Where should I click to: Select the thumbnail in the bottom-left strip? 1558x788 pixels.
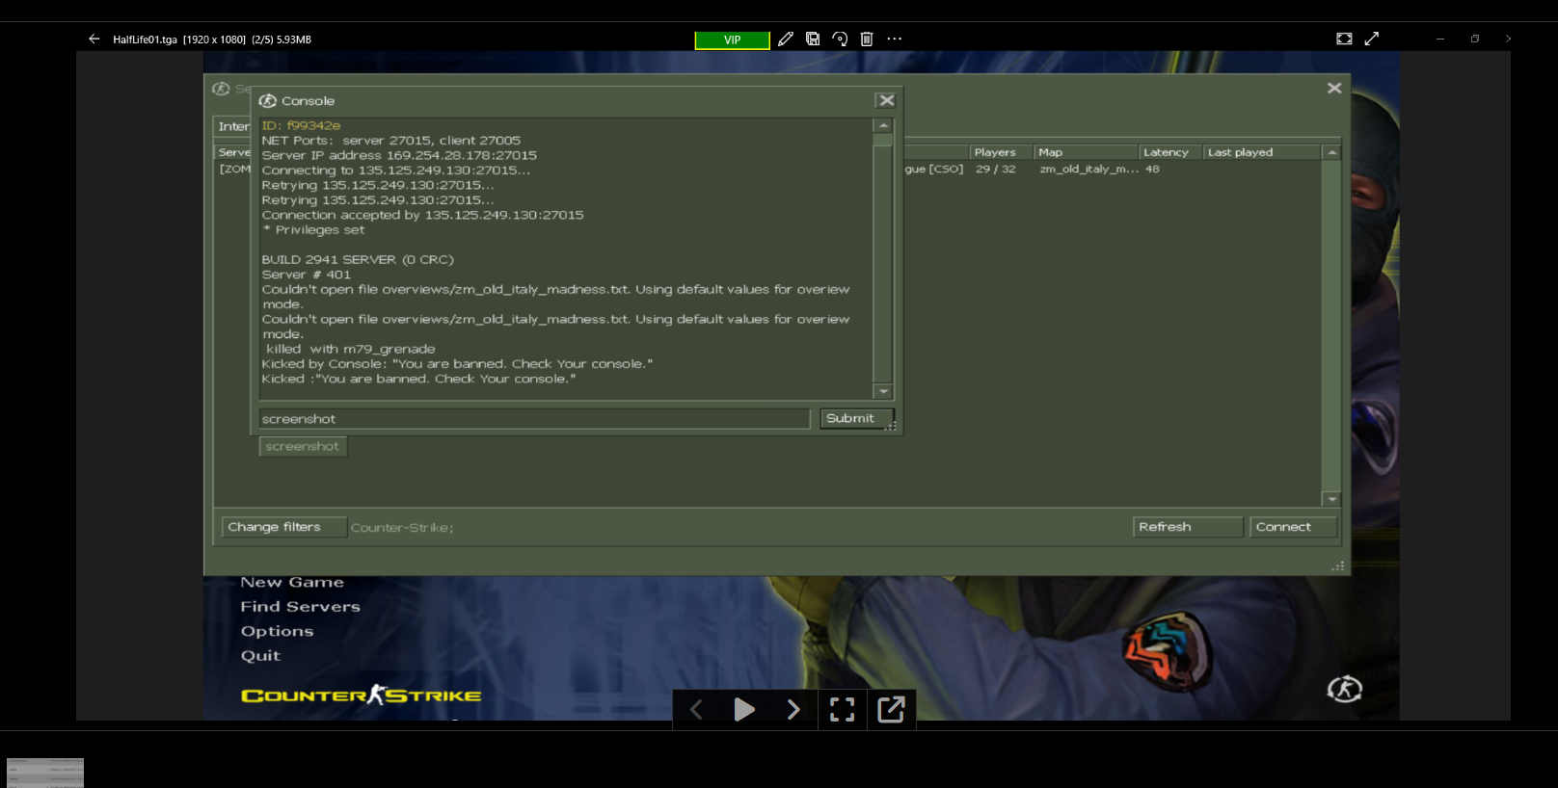[45, 773]
